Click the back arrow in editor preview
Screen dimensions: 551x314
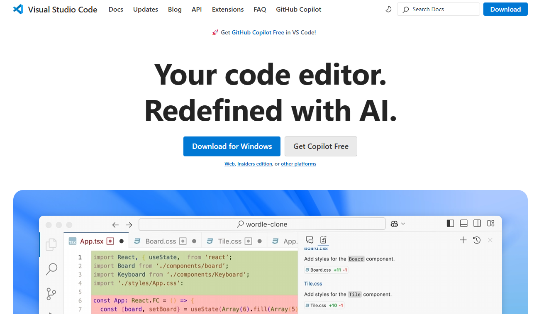click(x=115, y=225)
